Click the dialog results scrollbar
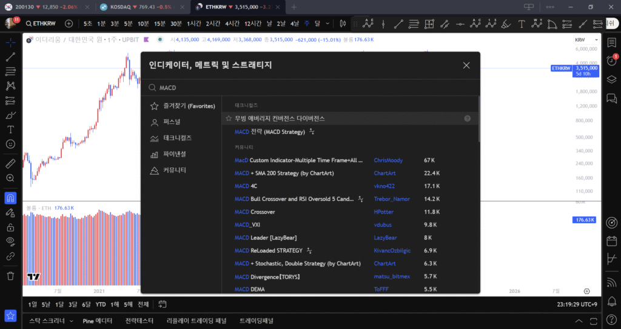The width and height of the screenshot is (621, 329). [478, 120]
